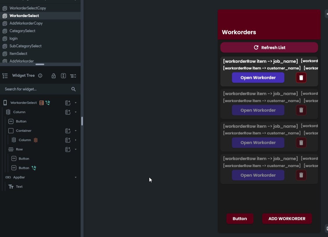Click the trash icon in fourth card
328x237 pixels.
(301, 175)
